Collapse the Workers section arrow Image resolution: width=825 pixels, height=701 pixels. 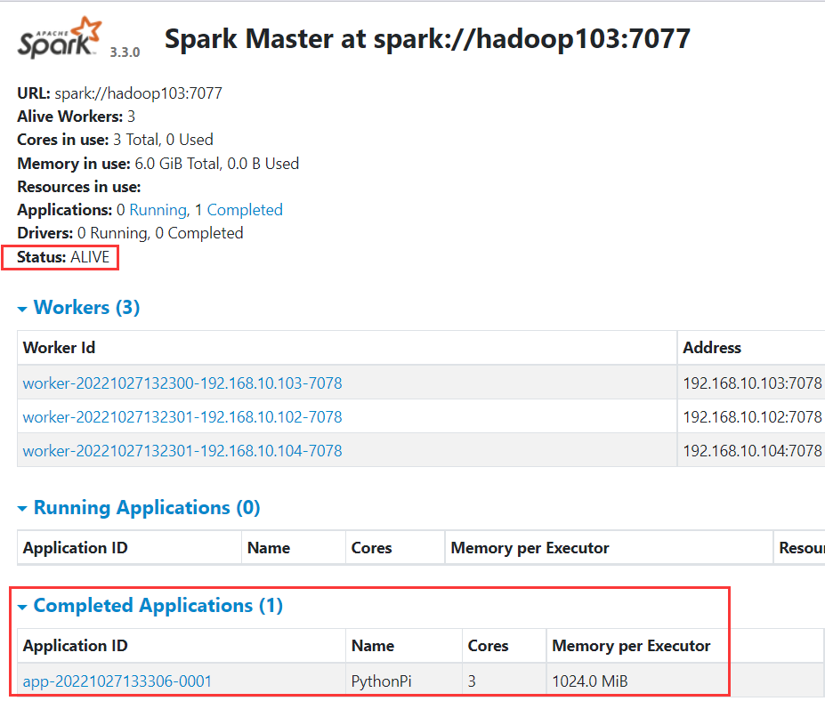pyautogui.click(x=22, y=309)
